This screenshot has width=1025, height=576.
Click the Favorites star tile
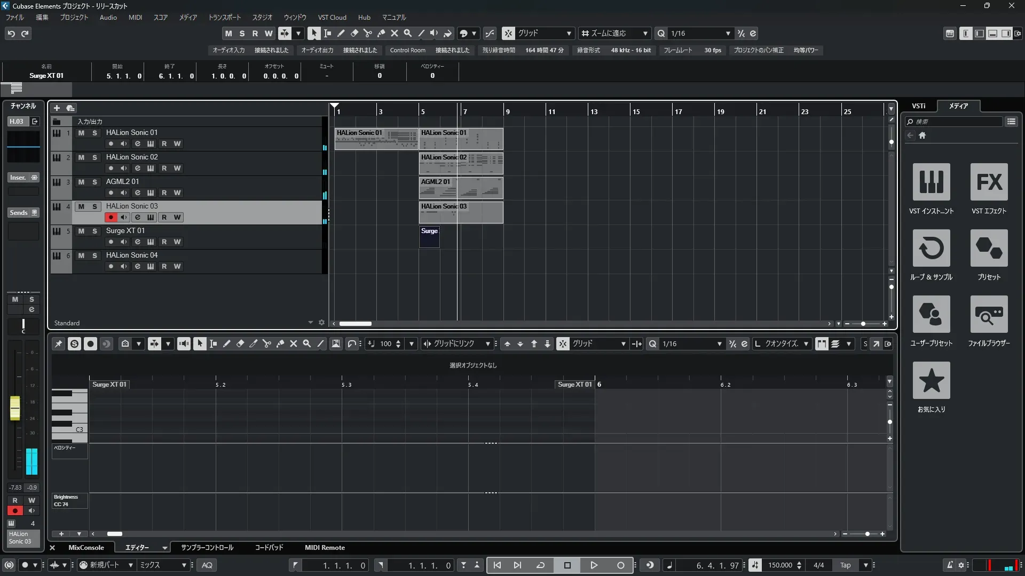pos(931,380)
